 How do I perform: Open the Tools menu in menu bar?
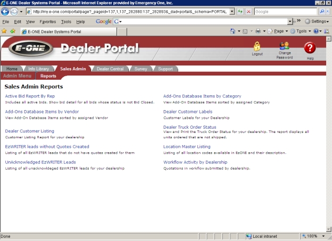pos(66,22)
